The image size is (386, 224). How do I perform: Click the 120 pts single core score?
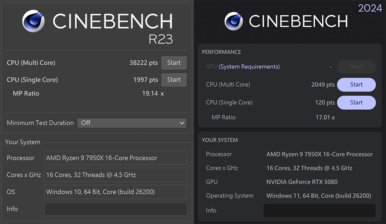[x=325, y=102]
